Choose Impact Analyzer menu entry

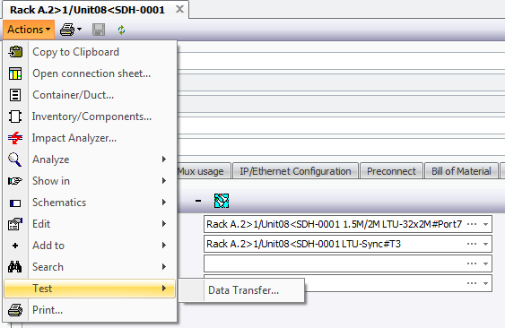pyautogui.click(x=90, y=138)
